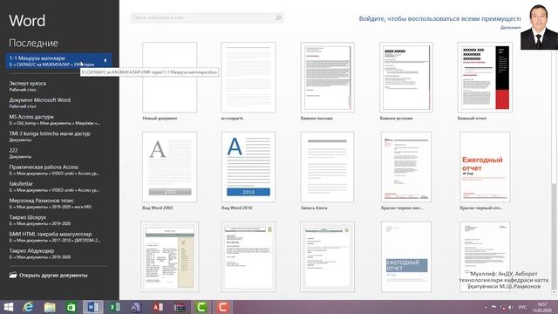Click scrollbar down arrow in template gallery

pos(554,292)
